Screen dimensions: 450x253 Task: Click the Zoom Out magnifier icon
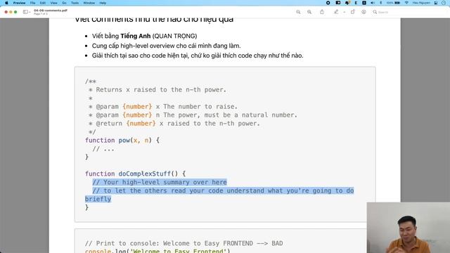[298, 12]
